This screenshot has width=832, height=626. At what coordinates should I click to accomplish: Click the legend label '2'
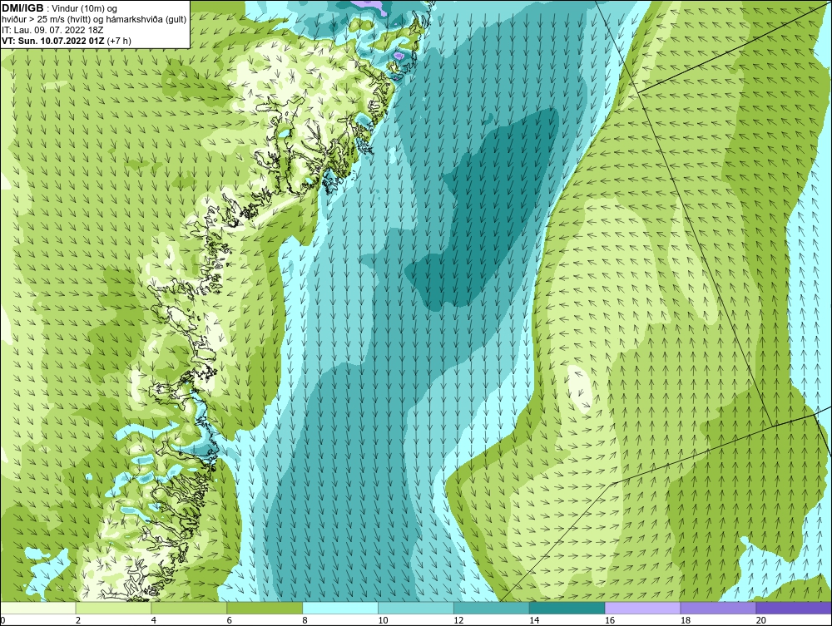[x=78, y=620]
